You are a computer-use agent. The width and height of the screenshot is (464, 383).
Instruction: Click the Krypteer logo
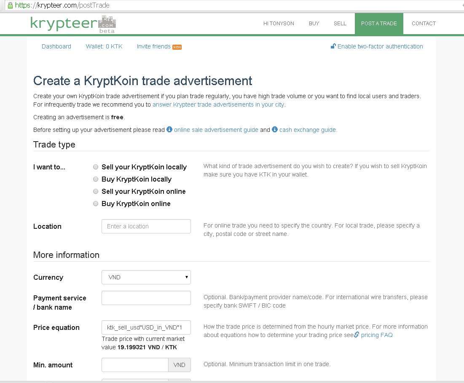[73, 24]
